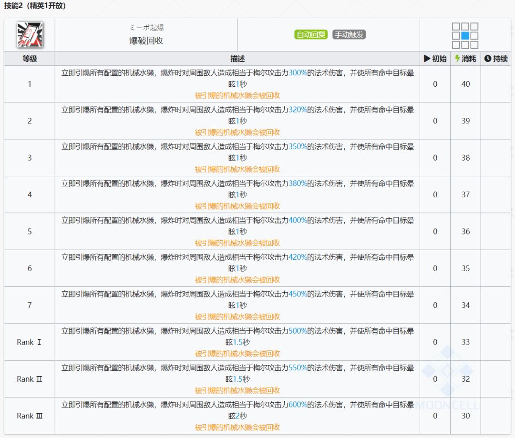Select the 技能2（精英1开放）heading
The height and width of the screenshot is (438, 515).
point(35,6)
